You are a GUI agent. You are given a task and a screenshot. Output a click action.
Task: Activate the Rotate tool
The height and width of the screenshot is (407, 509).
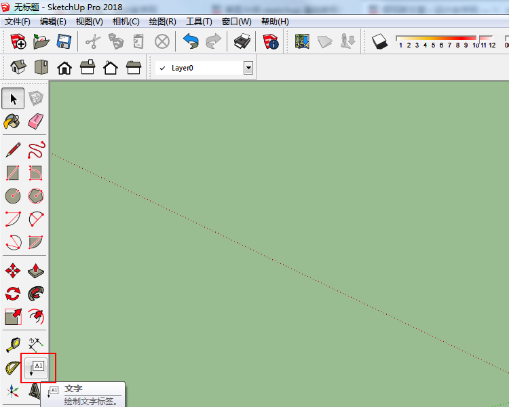pos(13,294)
